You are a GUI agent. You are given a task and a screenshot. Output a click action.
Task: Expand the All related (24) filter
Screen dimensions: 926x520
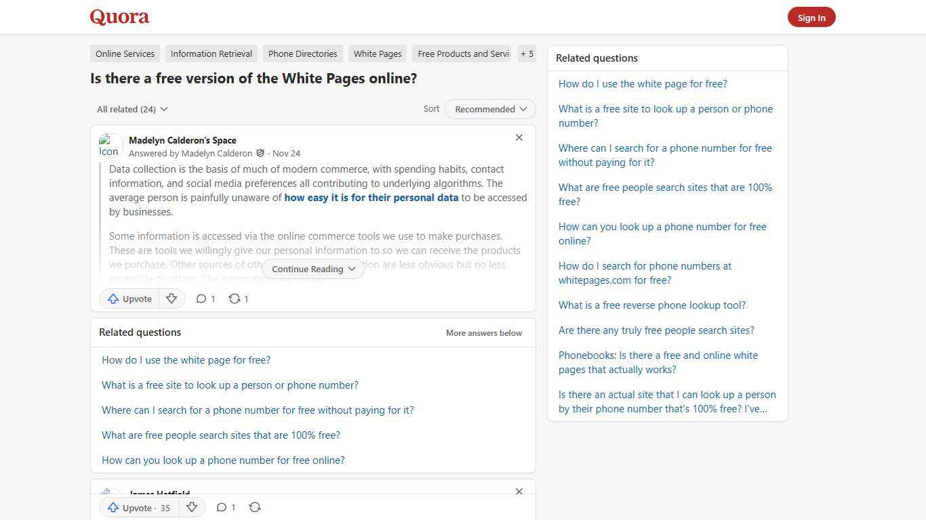pos(132,109)
